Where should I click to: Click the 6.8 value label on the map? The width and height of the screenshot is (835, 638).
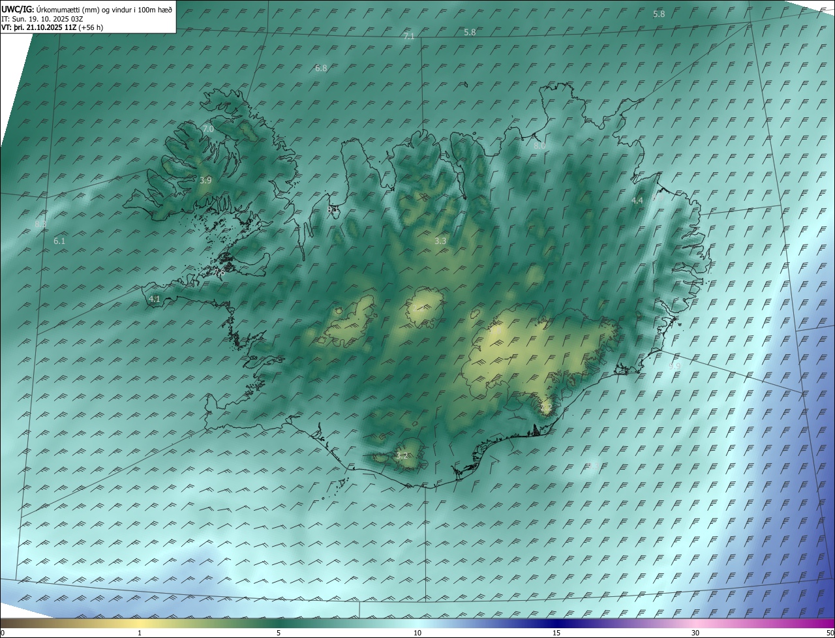point(321,68)
